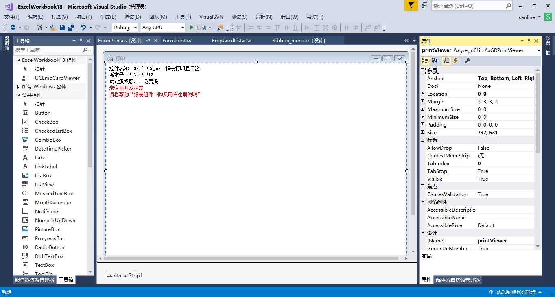Click the New Project toolbar icon
Viewport: 555px width, 297px height.
pos(39,27)
